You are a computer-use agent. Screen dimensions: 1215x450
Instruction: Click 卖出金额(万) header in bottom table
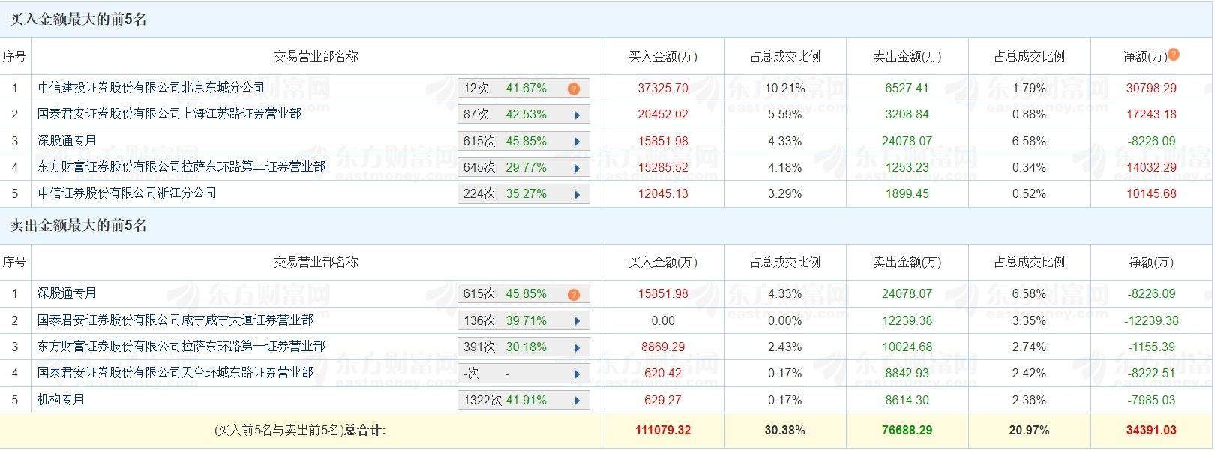click(907, 262)
